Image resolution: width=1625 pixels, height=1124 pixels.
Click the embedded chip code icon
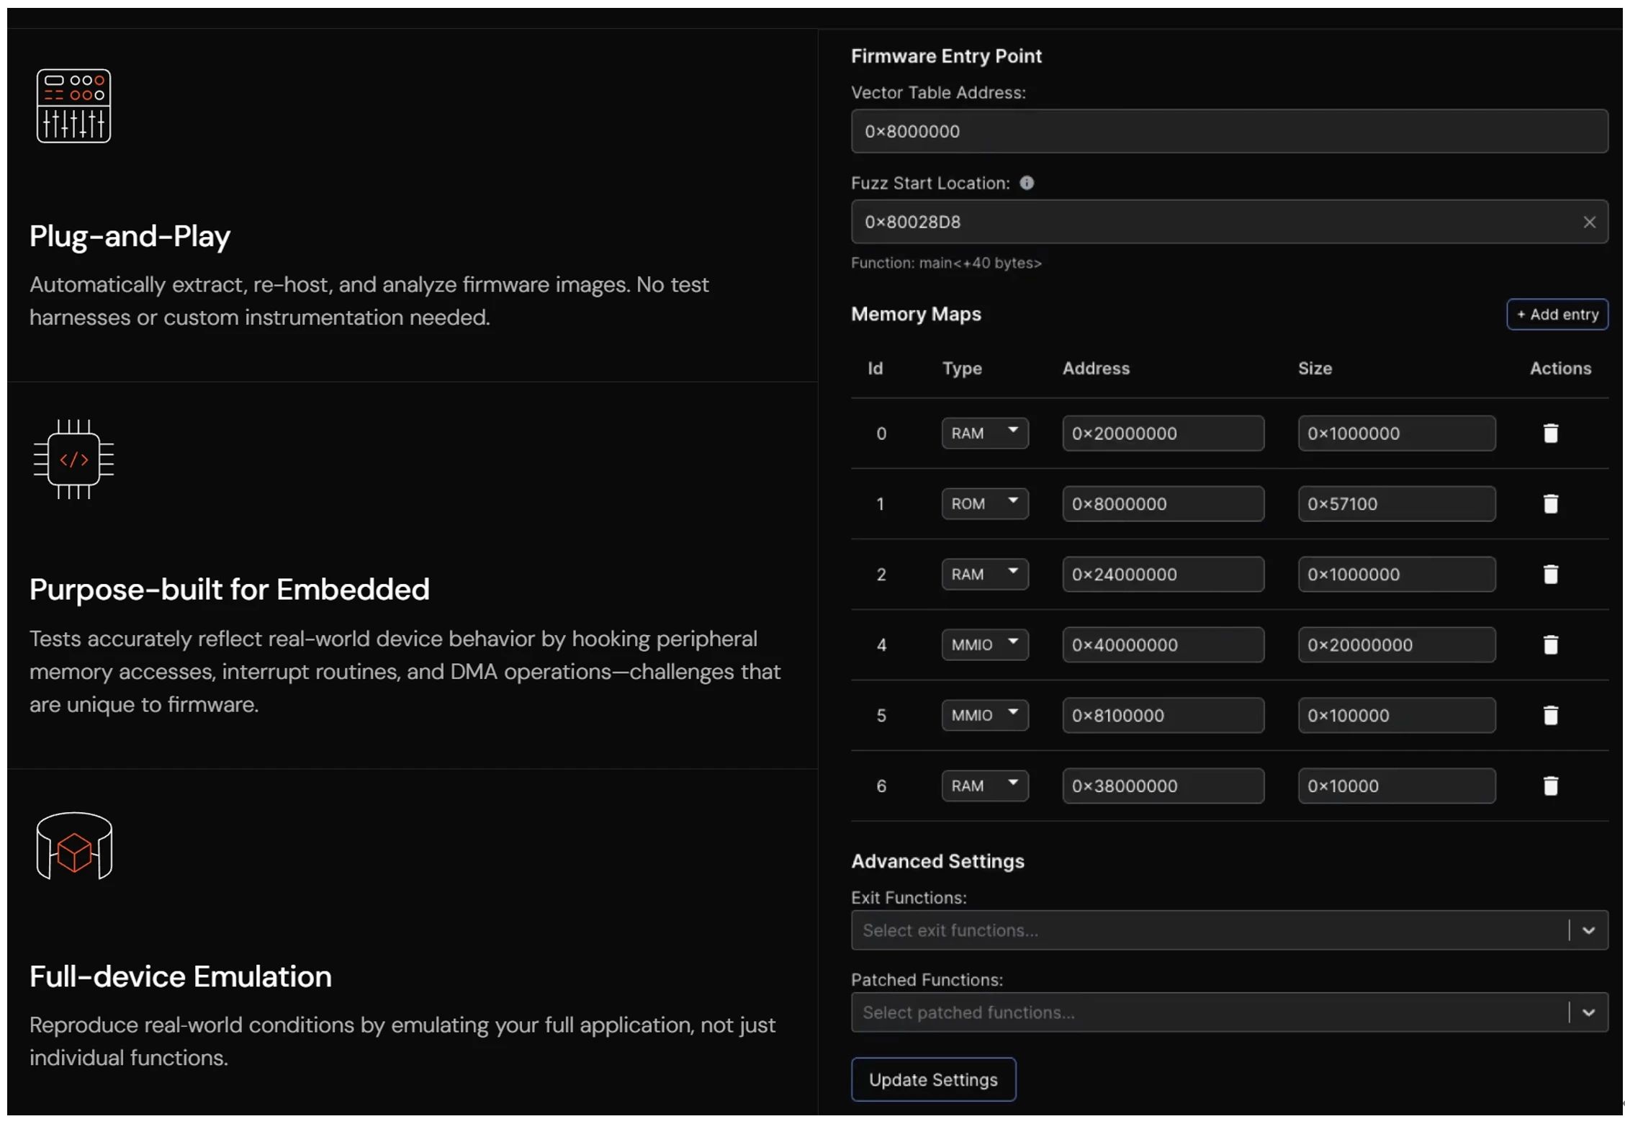click(x=73, y=459)
